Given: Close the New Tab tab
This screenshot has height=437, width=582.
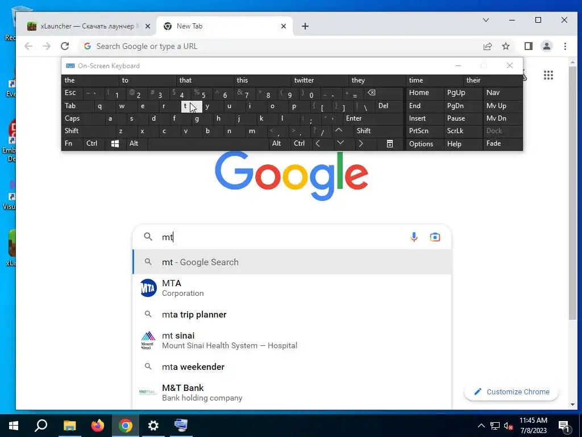Looking at the screenshot, I should 284,26.
